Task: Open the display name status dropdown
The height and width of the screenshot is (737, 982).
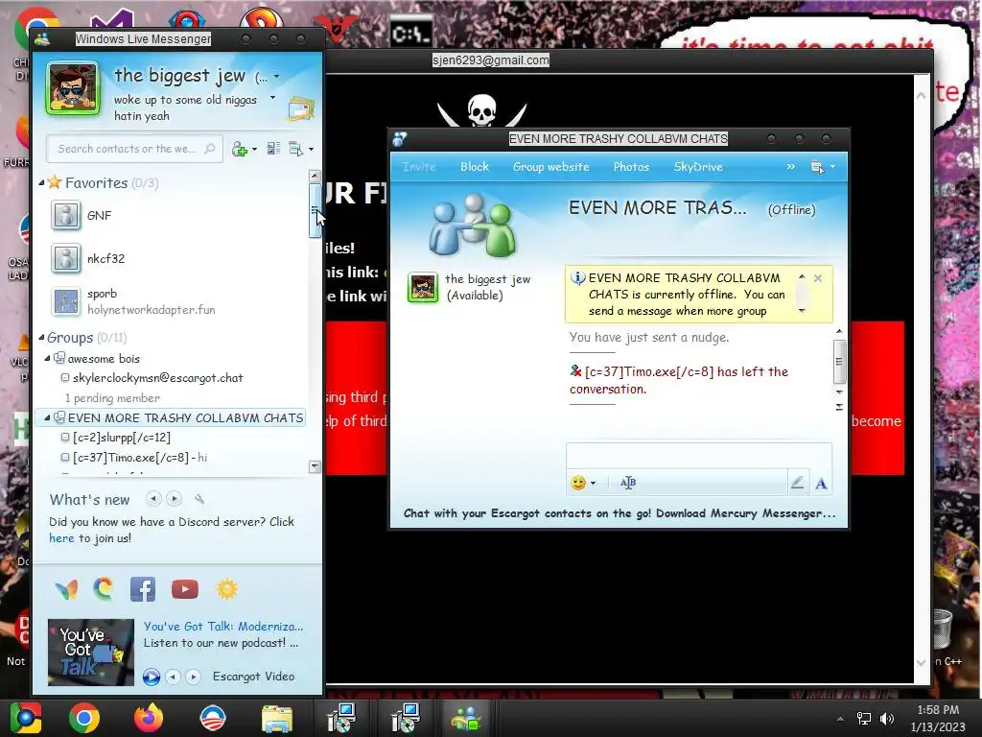Action: 276,77
